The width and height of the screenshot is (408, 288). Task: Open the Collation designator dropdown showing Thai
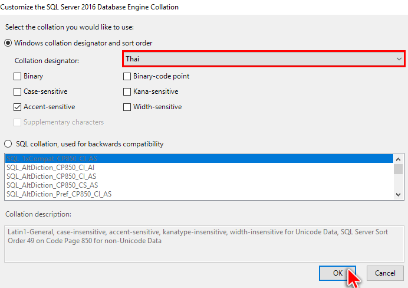coord(264,59)
